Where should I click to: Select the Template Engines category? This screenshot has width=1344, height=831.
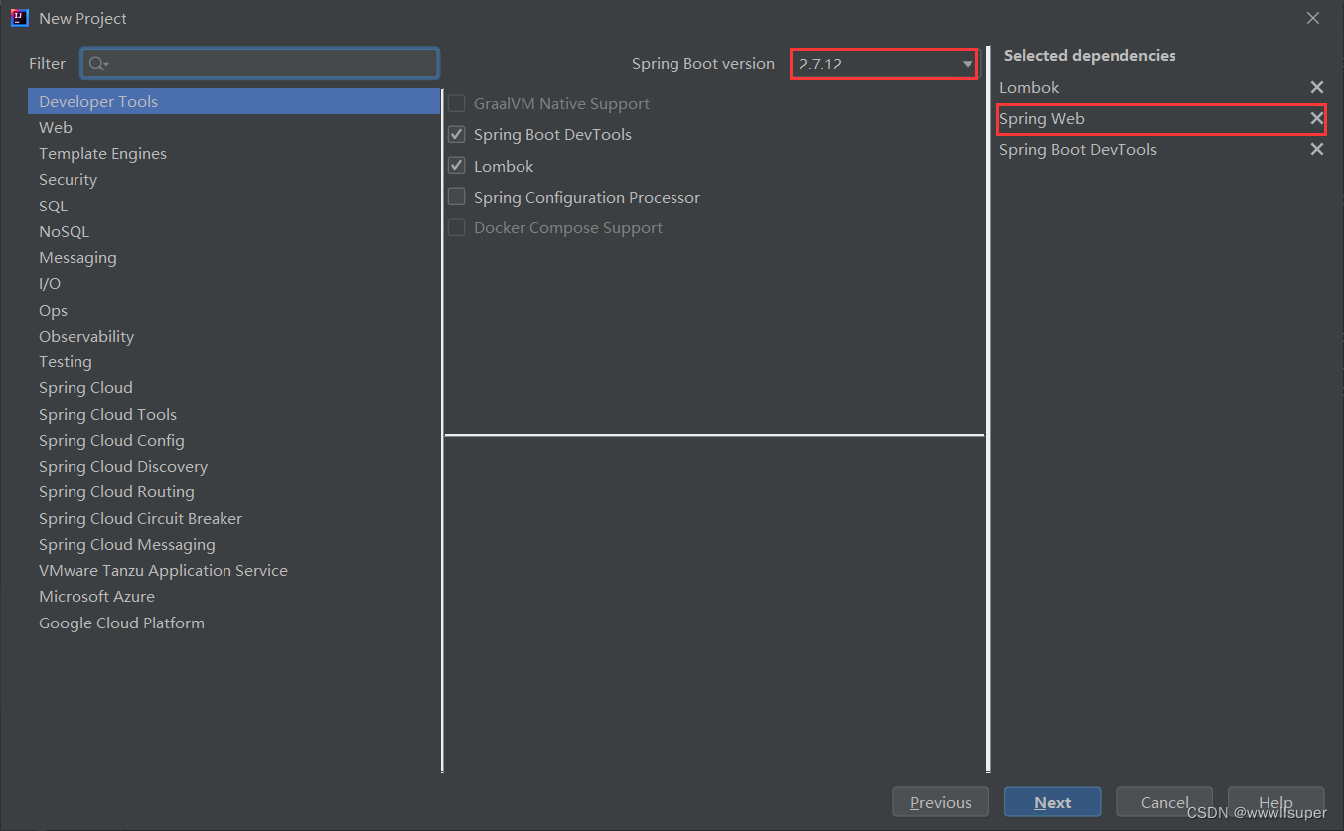tap(234, 153)
